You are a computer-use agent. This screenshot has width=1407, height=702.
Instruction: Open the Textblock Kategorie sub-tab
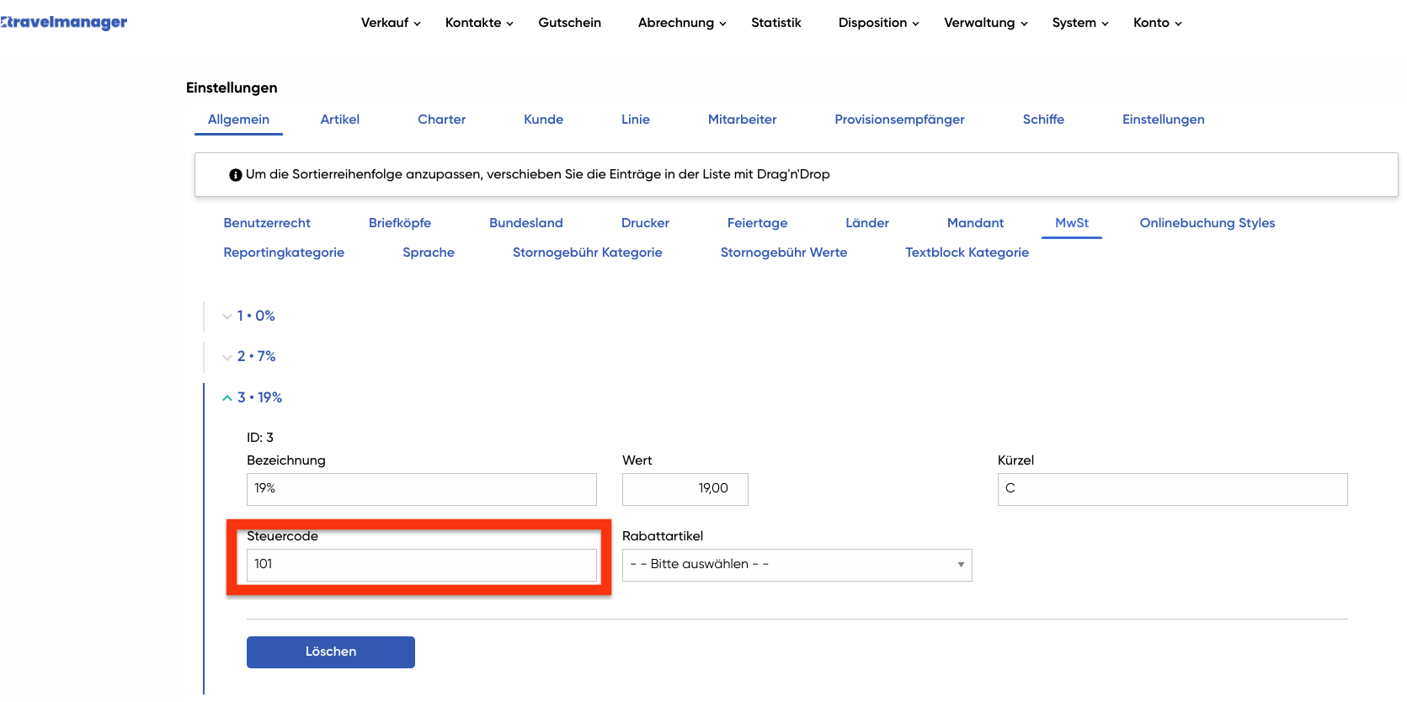[x=967, y=253]
